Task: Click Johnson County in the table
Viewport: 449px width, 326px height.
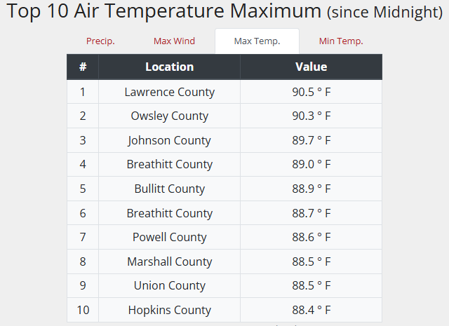Action: pos(169,140)
